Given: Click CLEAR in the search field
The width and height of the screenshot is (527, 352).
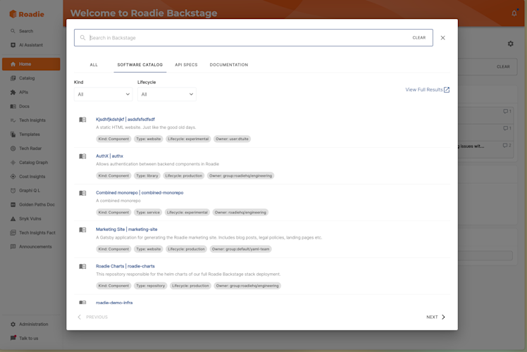Looking at the screenshot, I should point(419,37).
